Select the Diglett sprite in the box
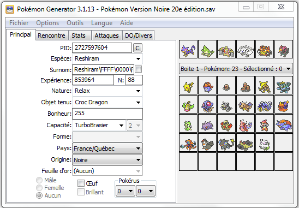Image resolution: width=299 pixels, height=208 pixels. (226, 85)
